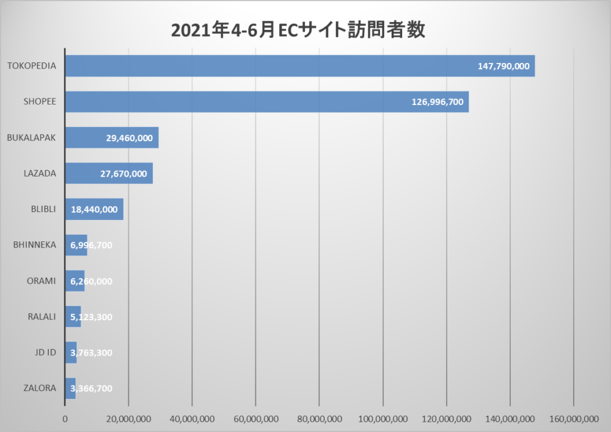Click the BUKALAPAK category label

(x=31, y=137)
